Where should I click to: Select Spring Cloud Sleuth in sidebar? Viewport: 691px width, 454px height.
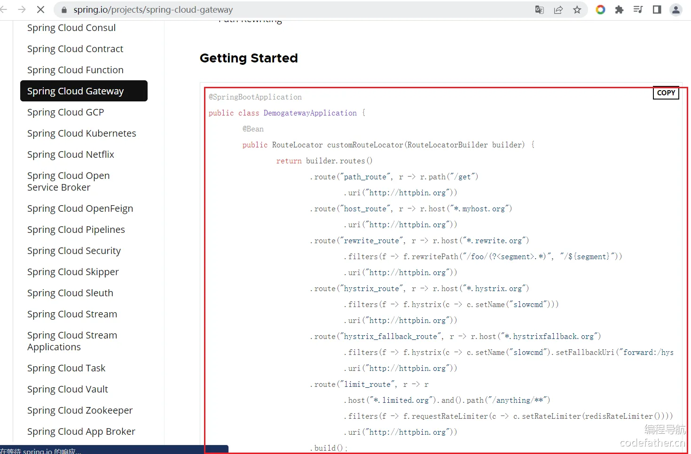(70, 293)
